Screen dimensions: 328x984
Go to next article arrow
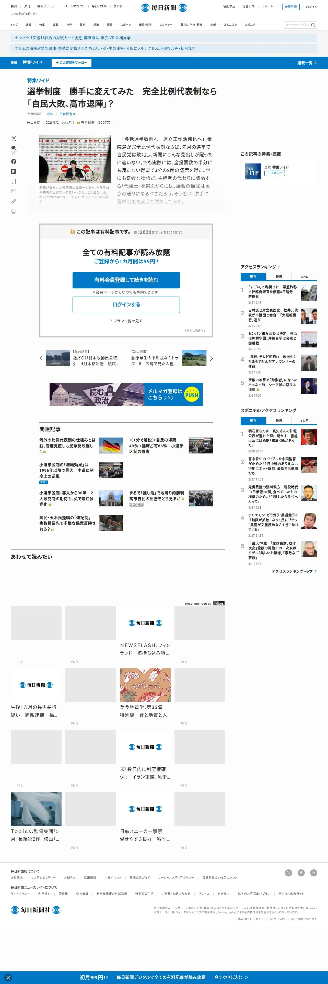211,358
